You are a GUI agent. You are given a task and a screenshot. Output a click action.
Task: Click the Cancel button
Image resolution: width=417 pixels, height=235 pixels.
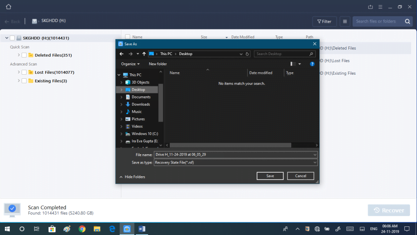pyautogui.click(x=301, y=176)
